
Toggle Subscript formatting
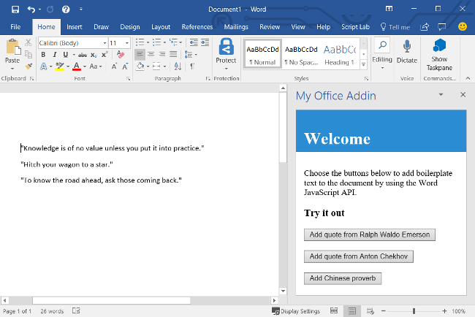[94, 55]
